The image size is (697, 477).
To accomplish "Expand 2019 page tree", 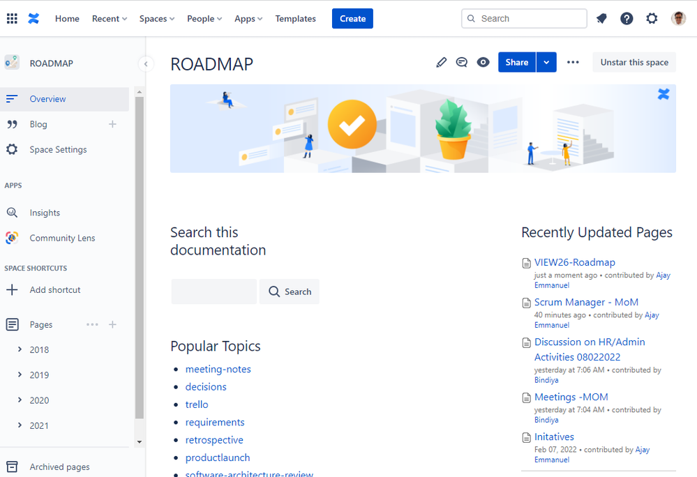I will pos(20,375).
